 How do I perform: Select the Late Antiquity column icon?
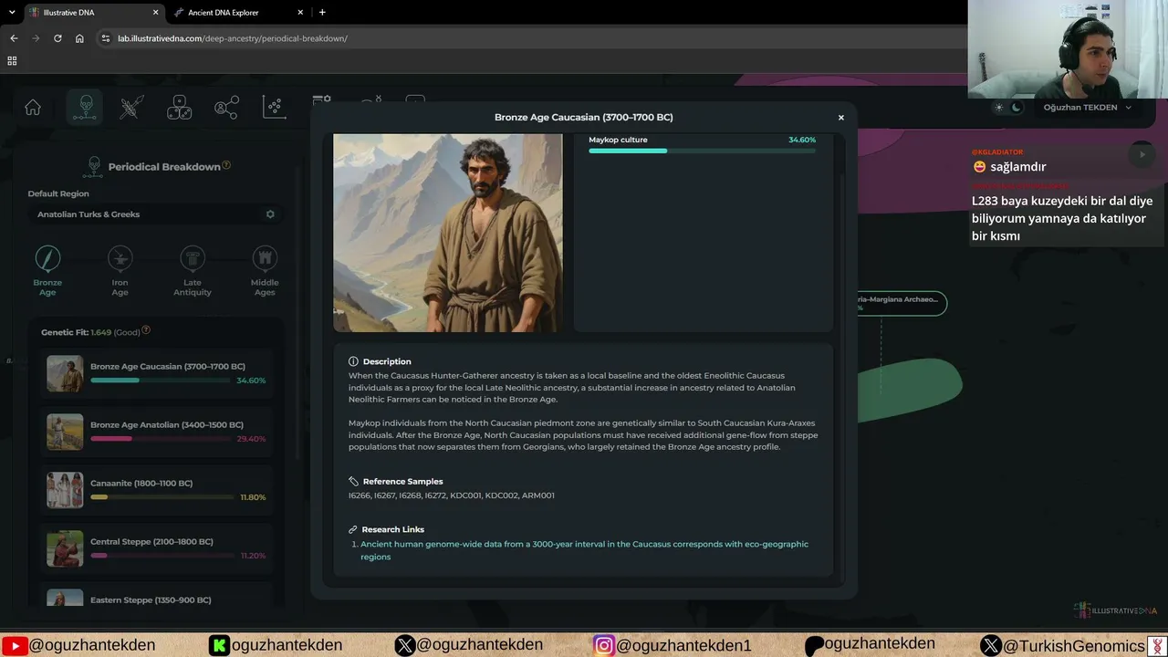point(193,258)
